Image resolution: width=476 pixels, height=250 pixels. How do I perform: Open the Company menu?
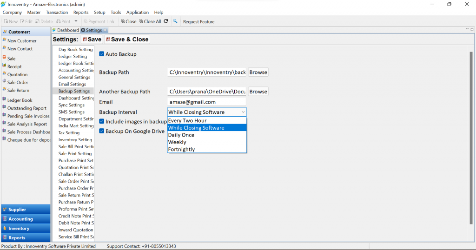point(12,13)
